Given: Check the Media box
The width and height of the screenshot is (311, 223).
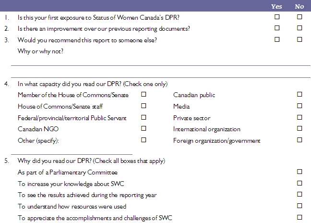Looking at the screenshot, I should 299,106.
